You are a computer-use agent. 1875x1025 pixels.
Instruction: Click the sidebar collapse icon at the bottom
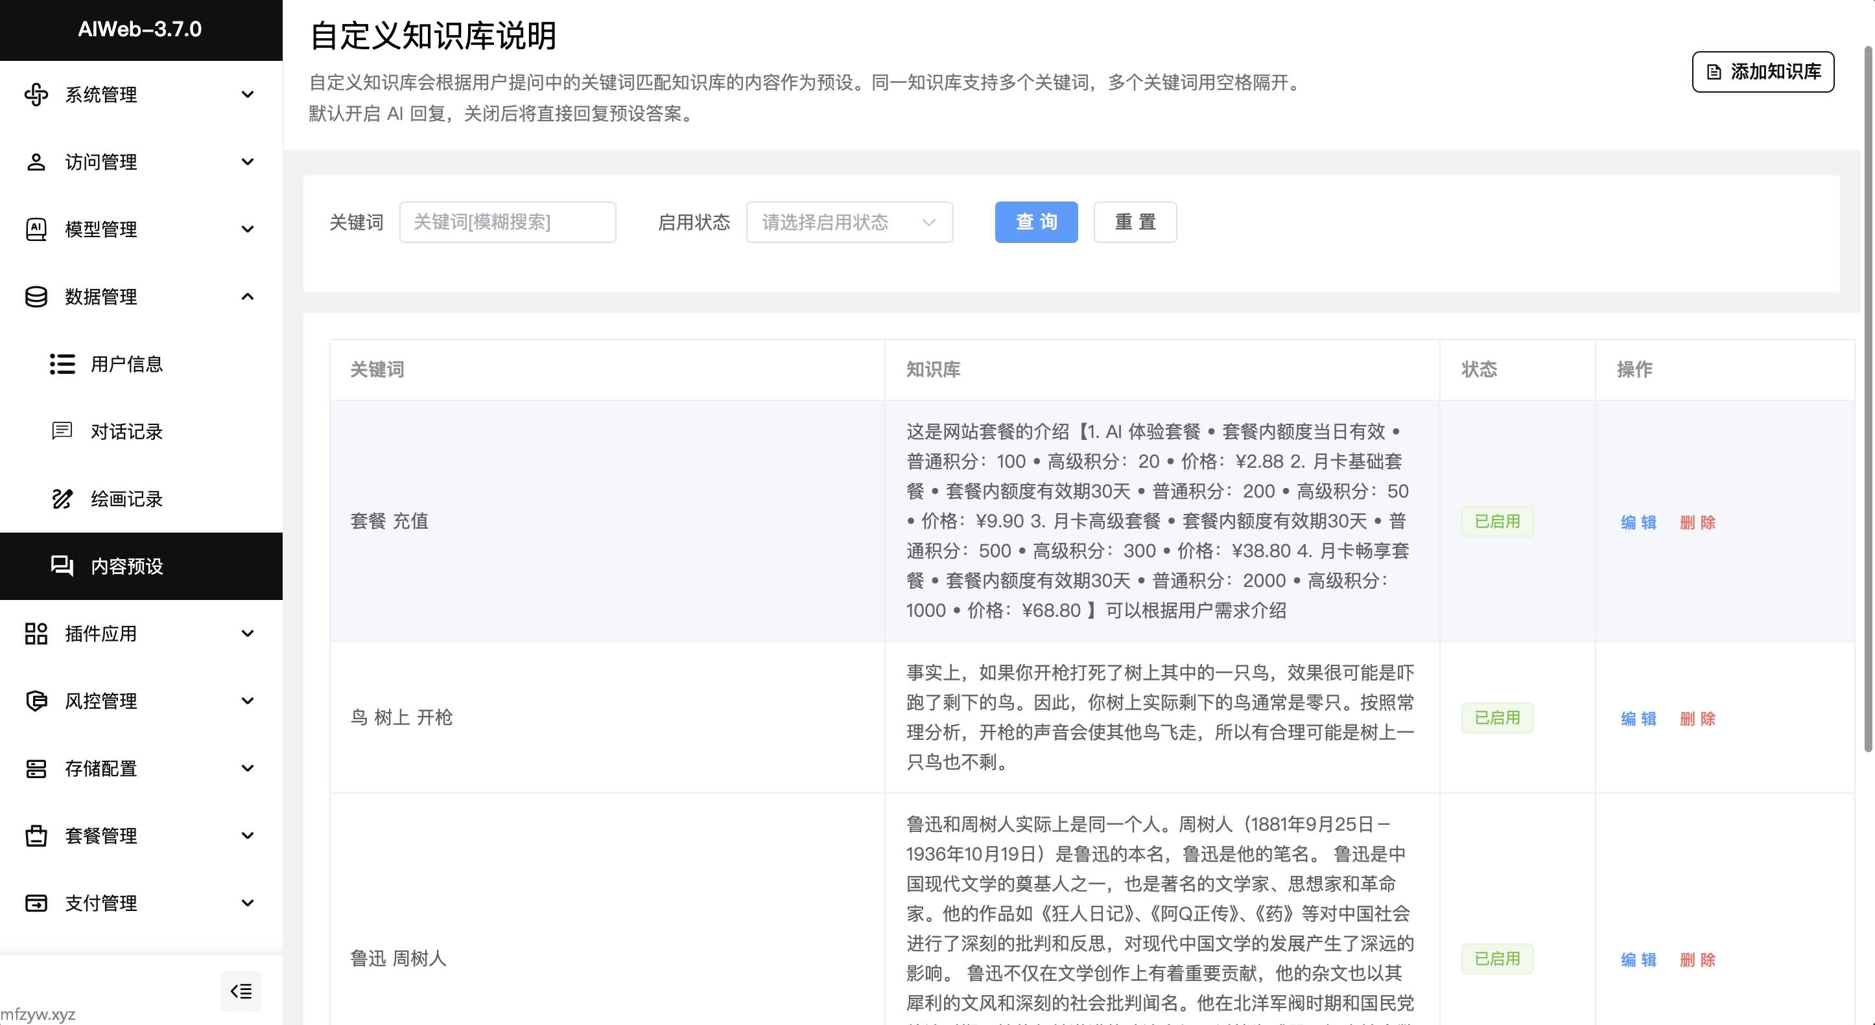[241, 990]
